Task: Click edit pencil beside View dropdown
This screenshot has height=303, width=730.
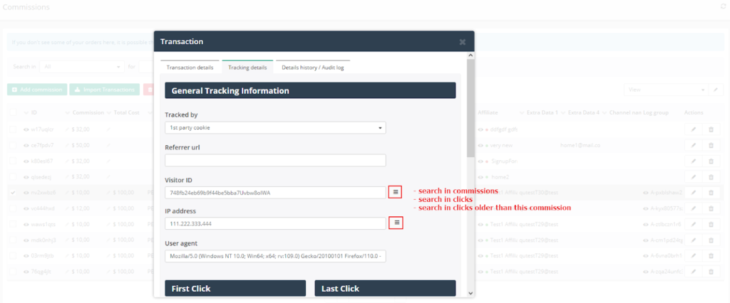Action: tap(715, 90)
